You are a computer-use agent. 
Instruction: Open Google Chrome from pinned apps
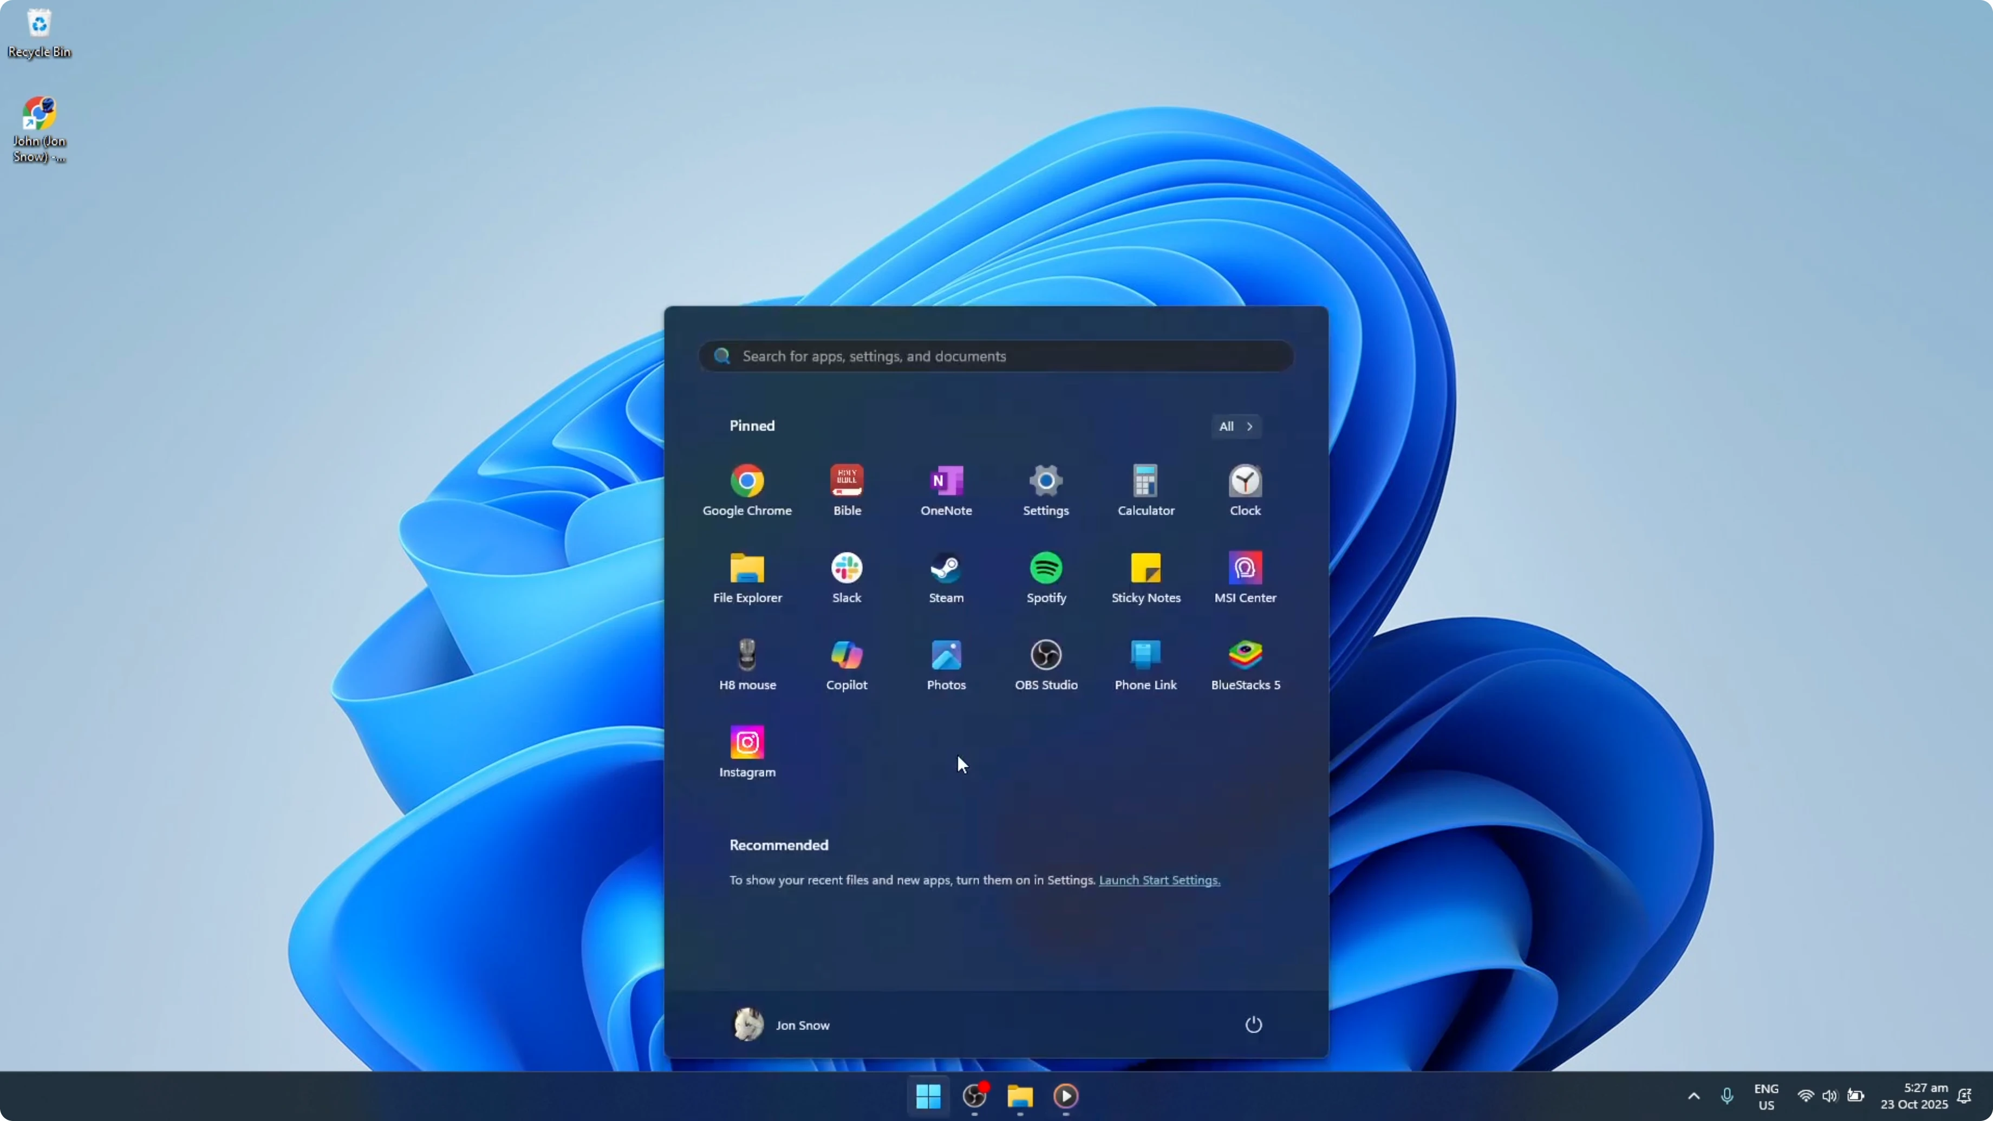pos(747,491)
